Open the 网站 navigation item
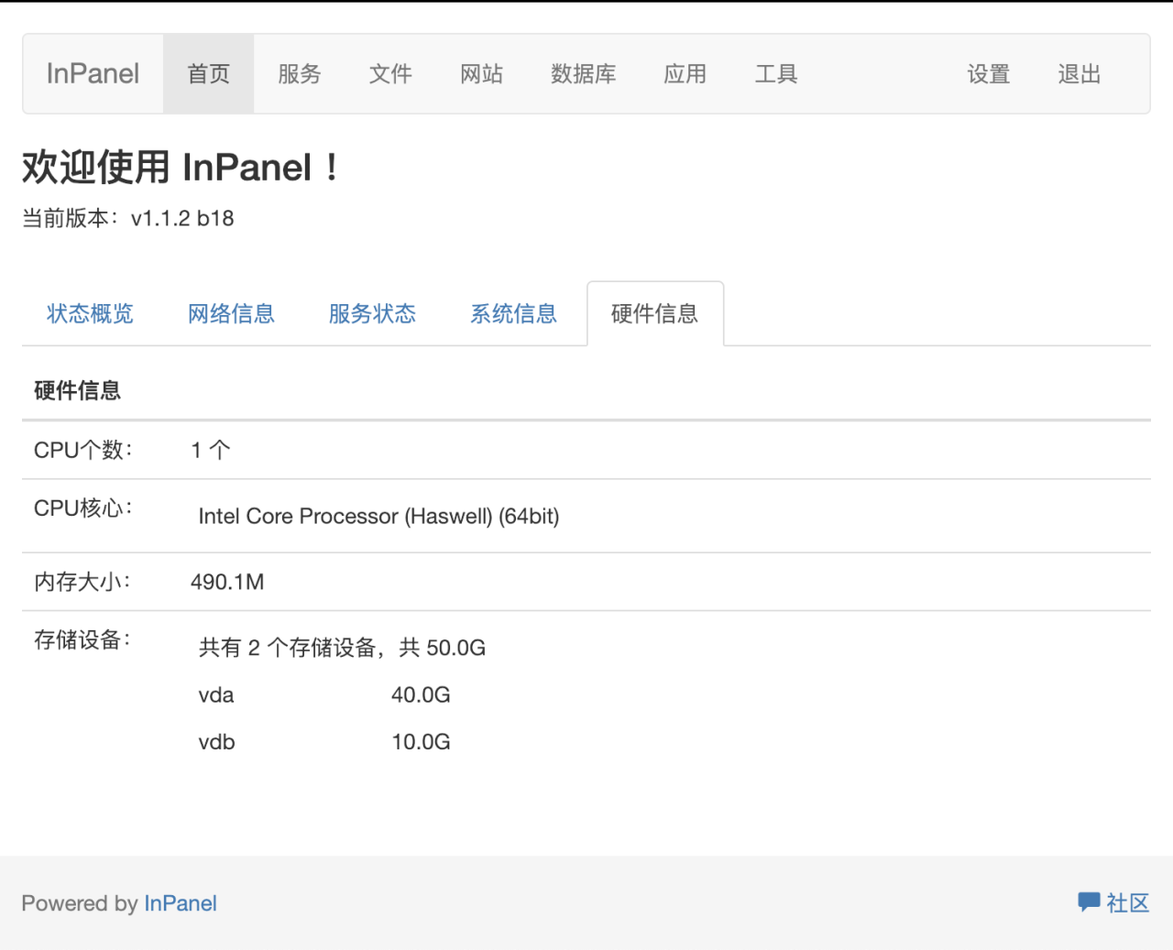The image size is (1173, 950). [482, 73]
